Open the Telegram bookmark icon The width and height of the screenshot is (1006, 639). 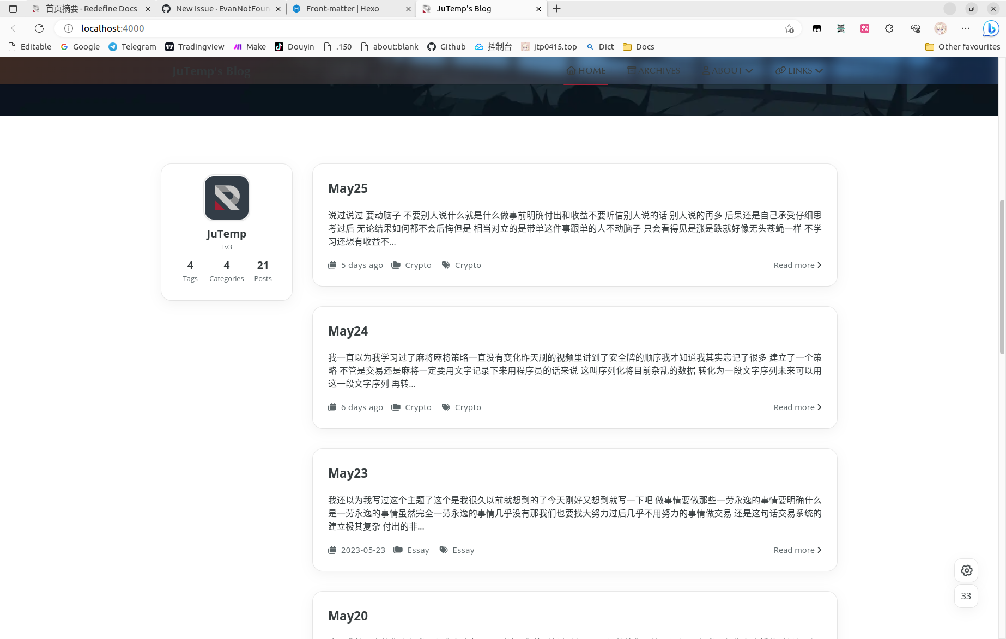(113, 47)
